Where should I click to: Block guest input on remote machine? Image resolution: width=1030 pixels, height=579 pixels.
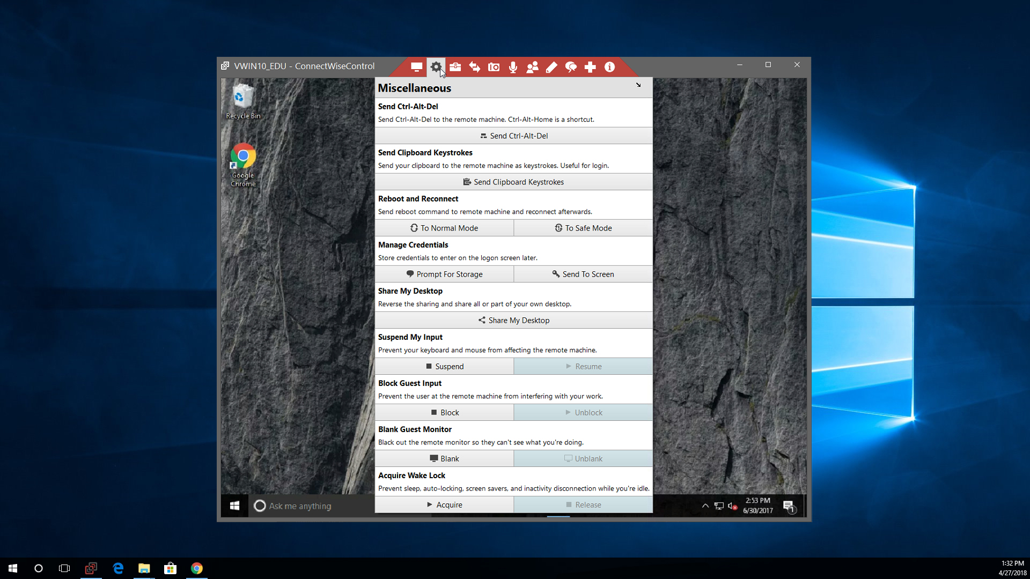coord(444,412)
